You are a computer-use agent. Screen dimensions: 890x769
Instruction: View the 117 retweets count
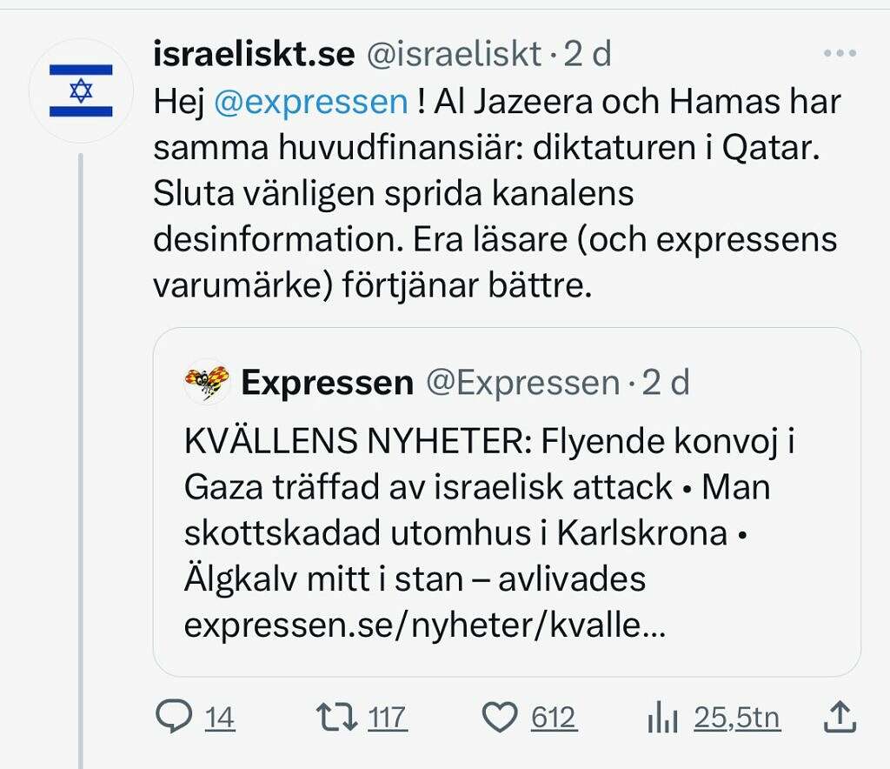pos(387,718)
